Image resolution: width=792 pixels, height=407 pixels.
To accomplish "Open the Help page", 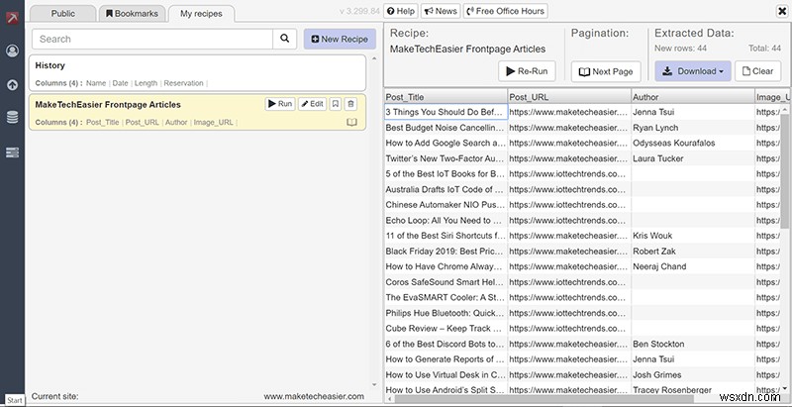I will [401, 11].
